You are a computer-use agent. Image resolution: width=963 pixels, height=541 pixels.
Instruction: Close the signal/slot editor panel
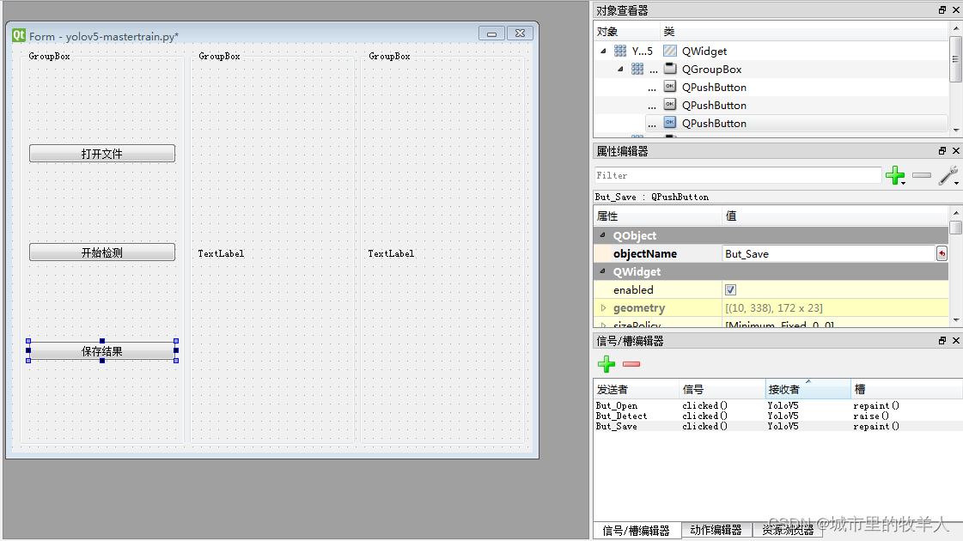pyautogui.click(x=955, y=340)
